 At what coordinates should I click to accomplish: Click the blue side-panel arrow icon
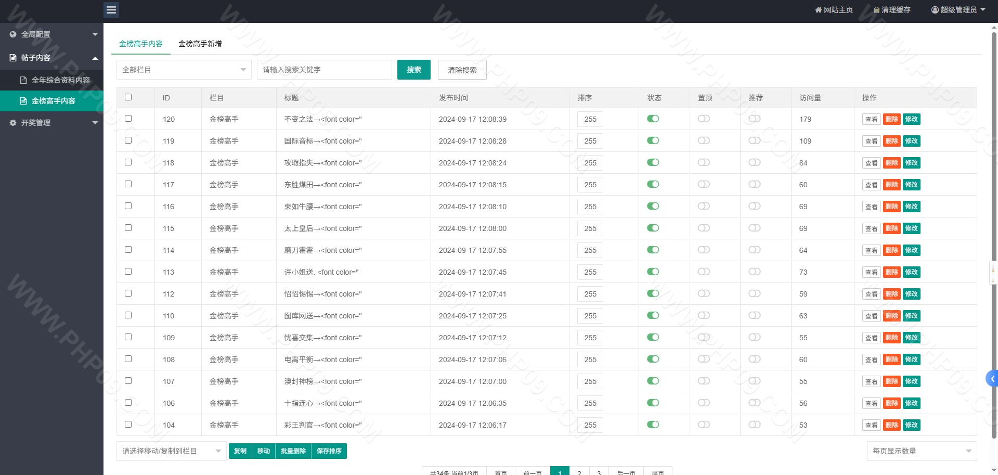click(x=992, y=379)
